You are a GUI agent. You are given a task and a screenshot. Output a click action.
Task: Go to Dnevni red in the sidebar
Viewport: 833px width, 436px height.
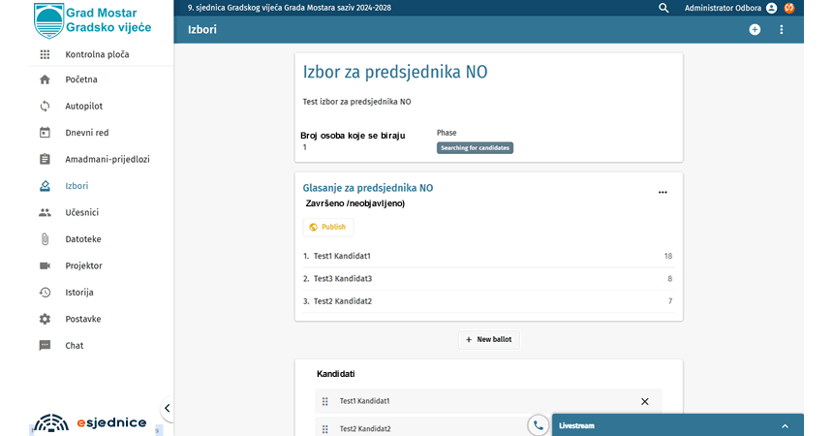tap(86, 133)
